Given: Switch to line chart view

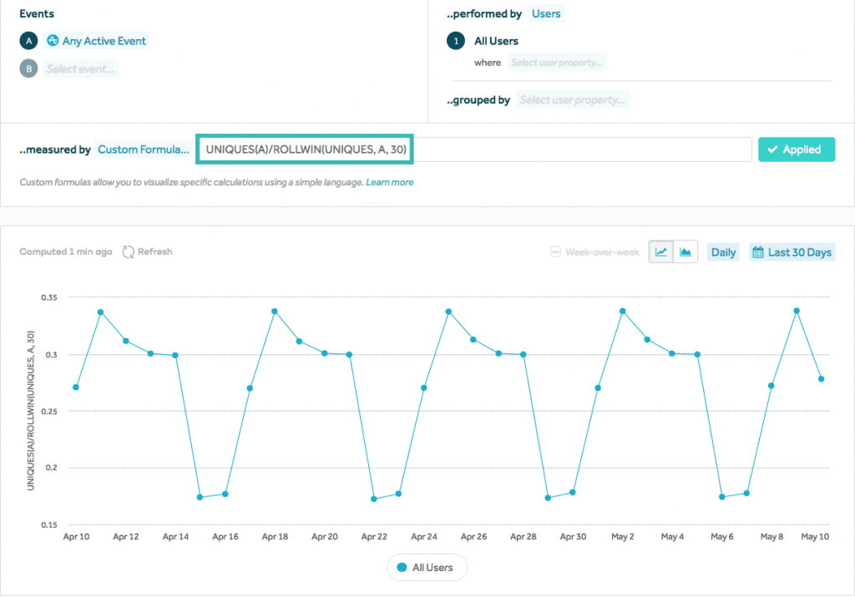Looking at the screenshot, I should click(661, 252).
